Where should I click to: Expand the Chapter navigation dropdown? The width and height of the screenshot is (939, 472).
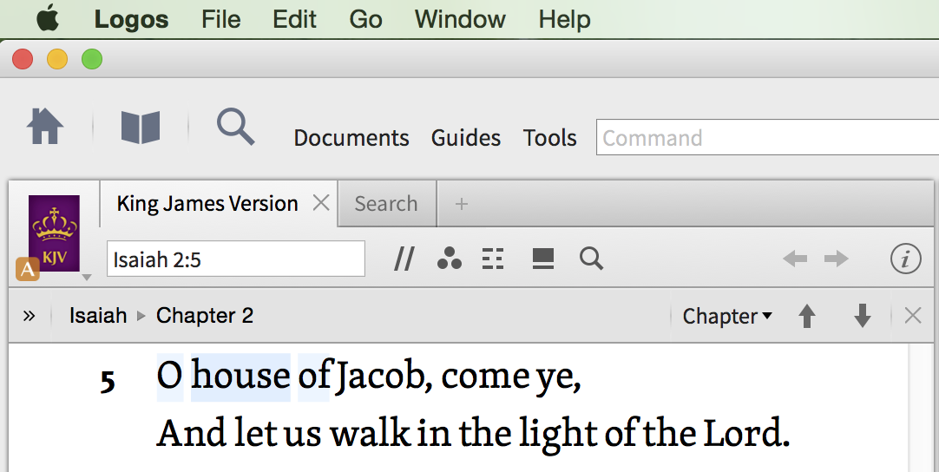click(727, 316)
